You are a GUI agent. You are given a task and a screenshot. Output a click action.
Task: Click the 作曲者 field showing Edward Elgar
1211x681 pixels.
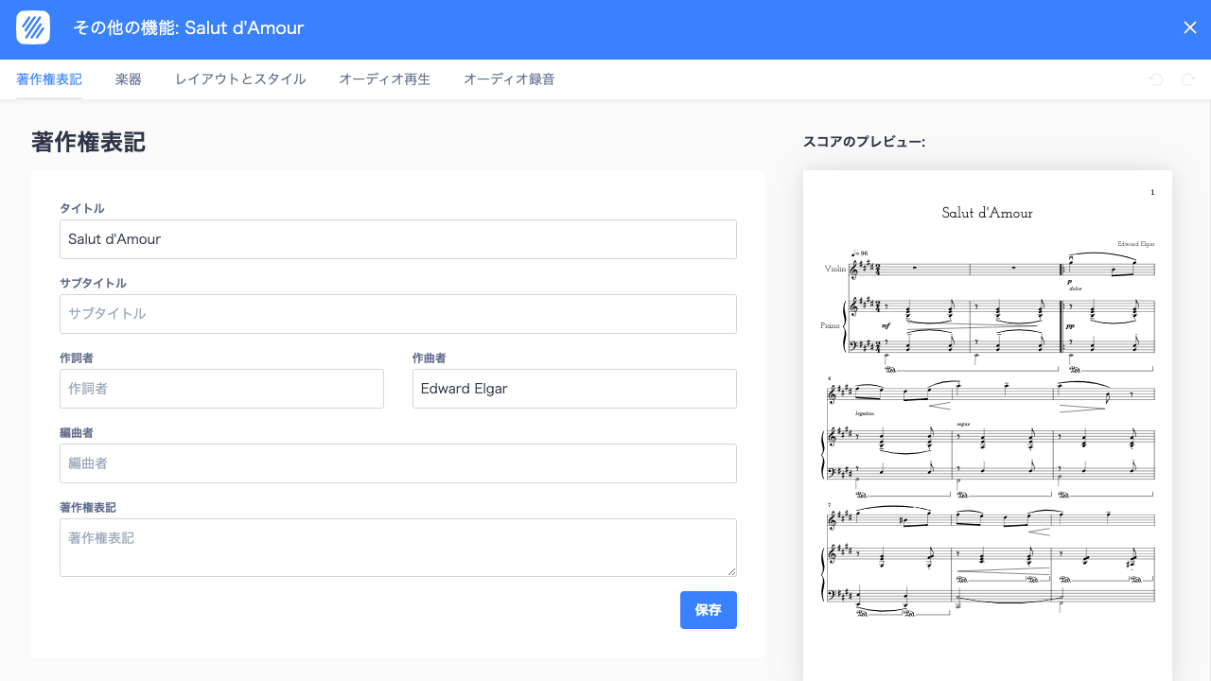click(574, 389)
